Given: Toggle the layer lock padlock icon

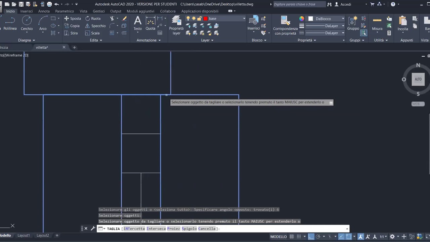Looking at the screenshot, I should coord(199,18).
